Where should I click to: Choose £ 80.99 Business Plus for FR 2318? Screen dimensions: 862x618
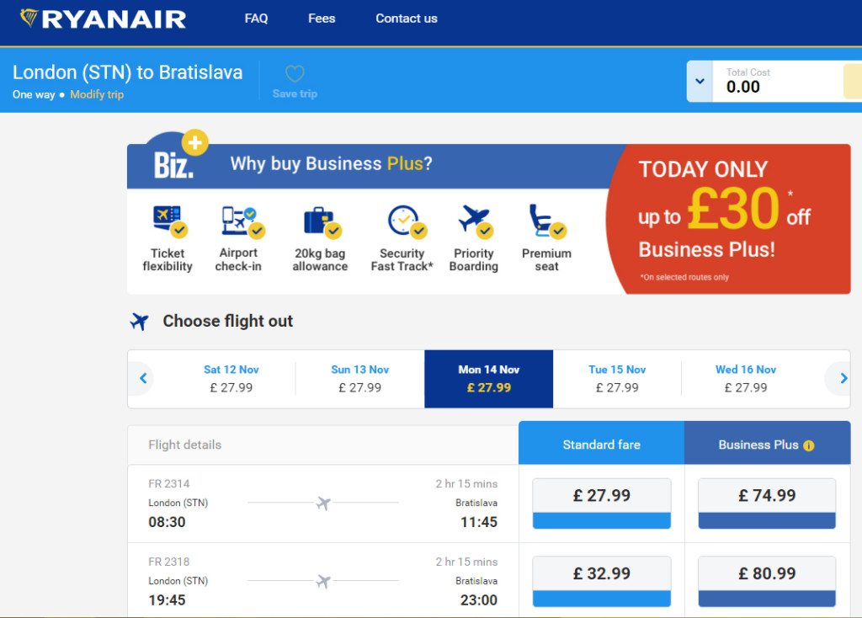(x=767, y=581)
